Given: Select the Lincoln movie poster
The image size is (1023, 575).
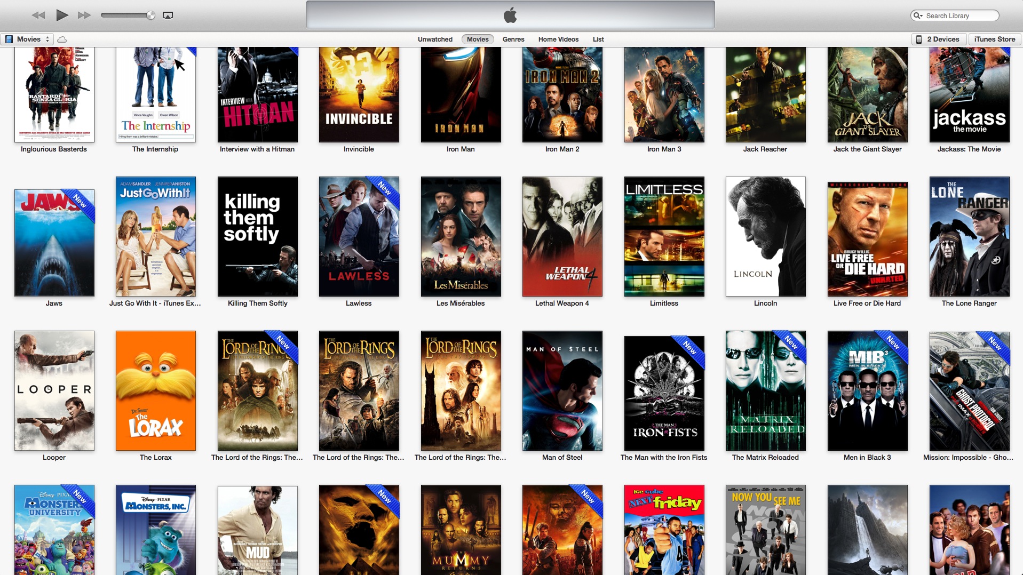Looking at the screenshot, I should (x=766, y=236).
